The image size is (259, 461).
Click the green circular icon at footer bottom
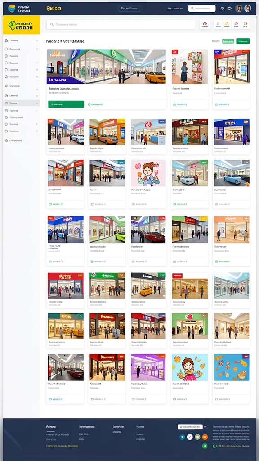205,446
